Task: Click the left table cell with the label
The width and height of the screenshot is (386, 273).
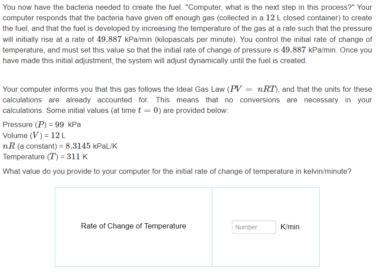Action: point(133,227)
